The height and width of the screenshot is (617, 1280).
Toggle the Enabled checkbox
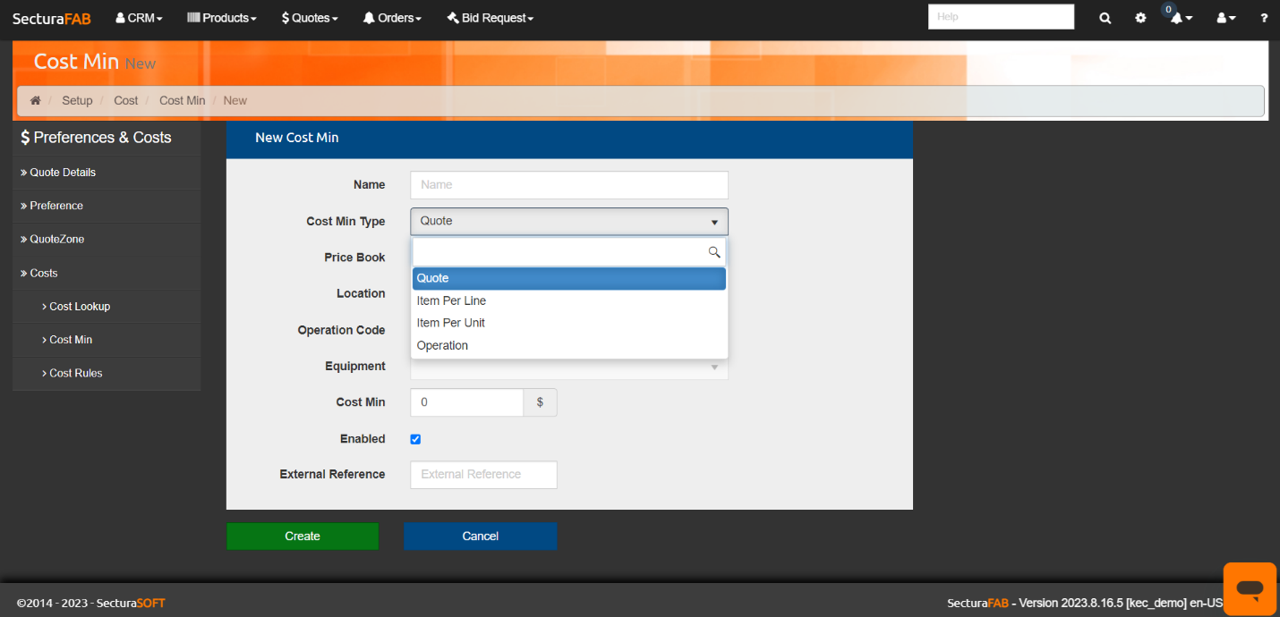[x=415, y=439]
